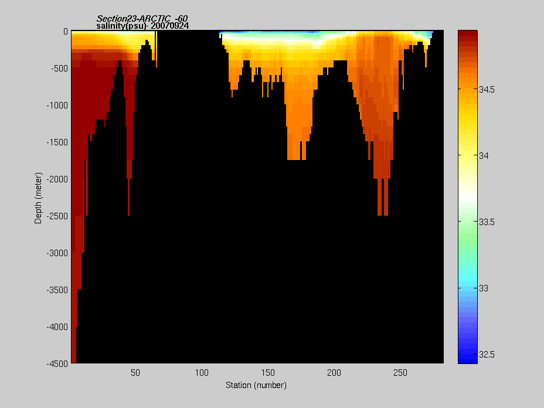Click the y-axis tick label '-3500'
This screenshot has width=544, height=408.
click(x=57, y=290)
